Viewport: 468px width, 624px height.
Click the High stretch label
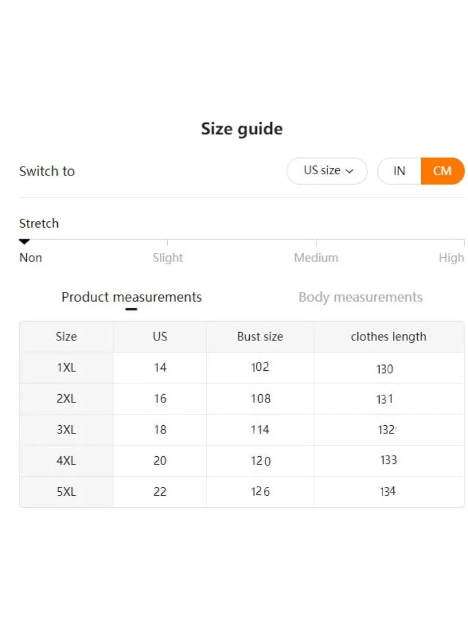coord(451,258)
